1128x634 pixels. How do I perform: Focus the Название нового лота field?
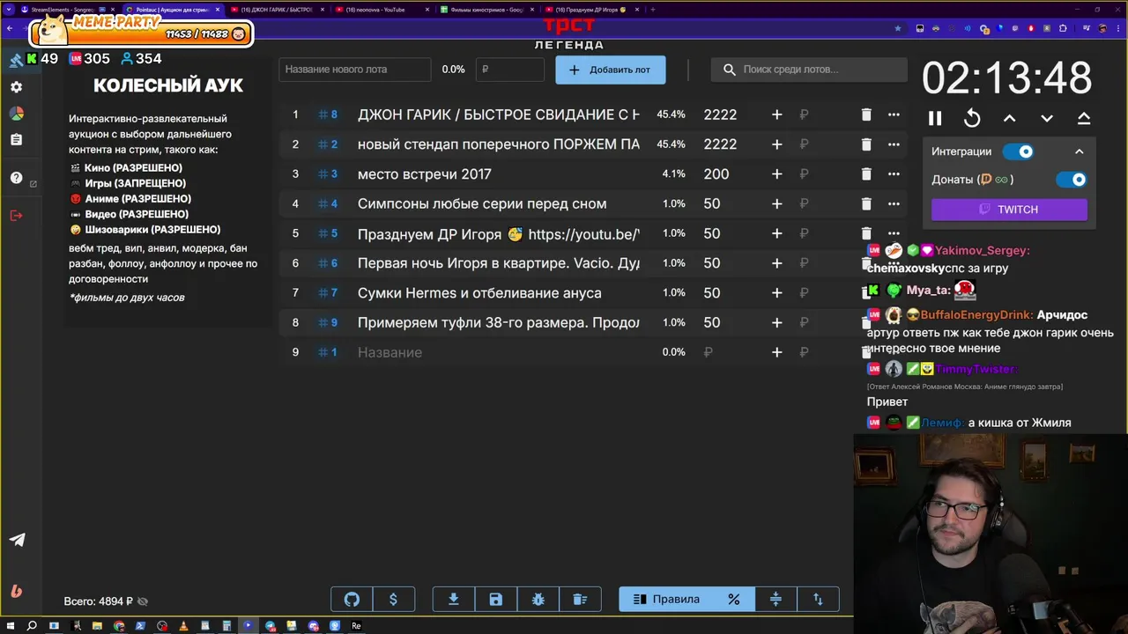355,70
